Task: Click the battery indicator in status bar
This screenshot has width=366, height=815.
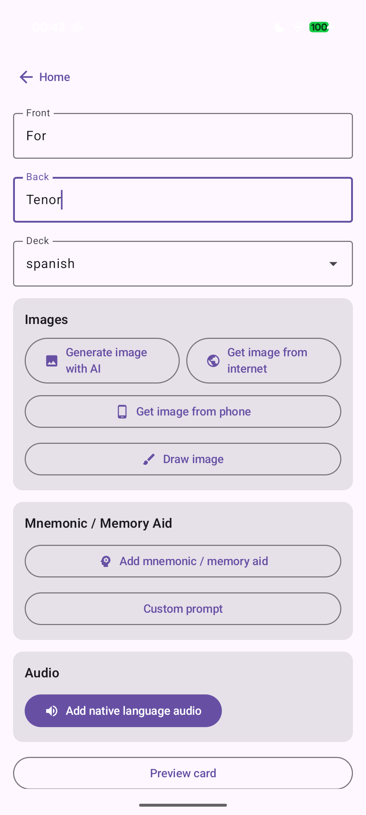Action: point(318,27)
